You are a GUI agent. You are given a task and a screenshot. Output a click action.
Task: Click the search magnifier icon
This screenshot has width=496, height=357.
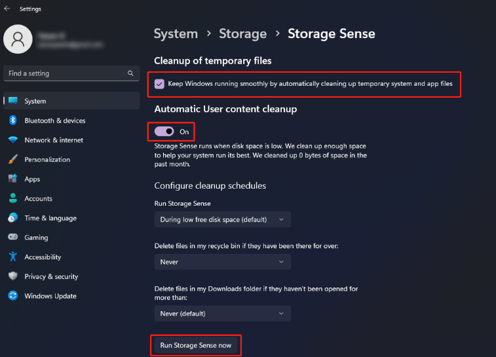[130, 73]
